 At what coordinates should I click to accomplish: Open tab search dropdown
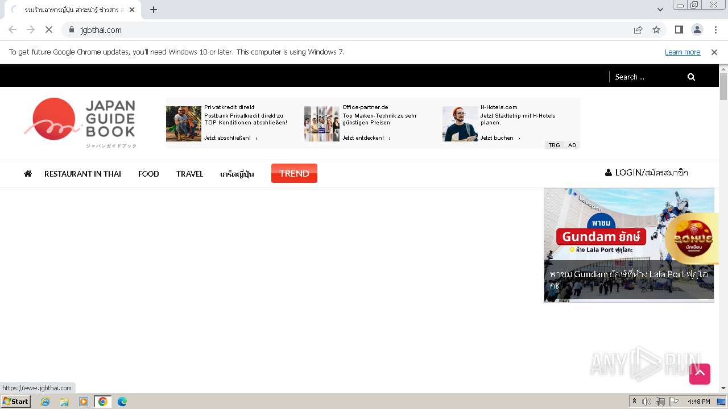point(660,10)
